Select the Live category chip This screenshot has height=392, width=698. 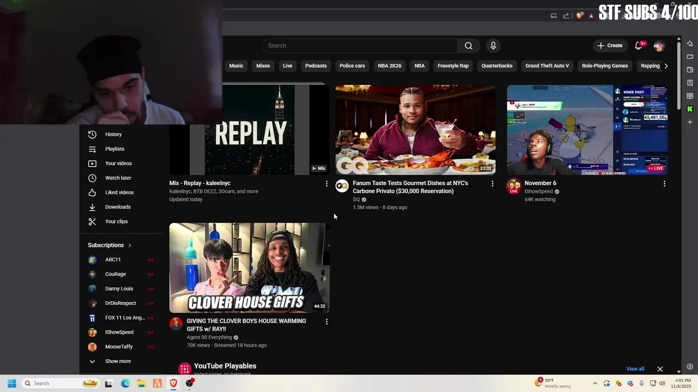287,66
